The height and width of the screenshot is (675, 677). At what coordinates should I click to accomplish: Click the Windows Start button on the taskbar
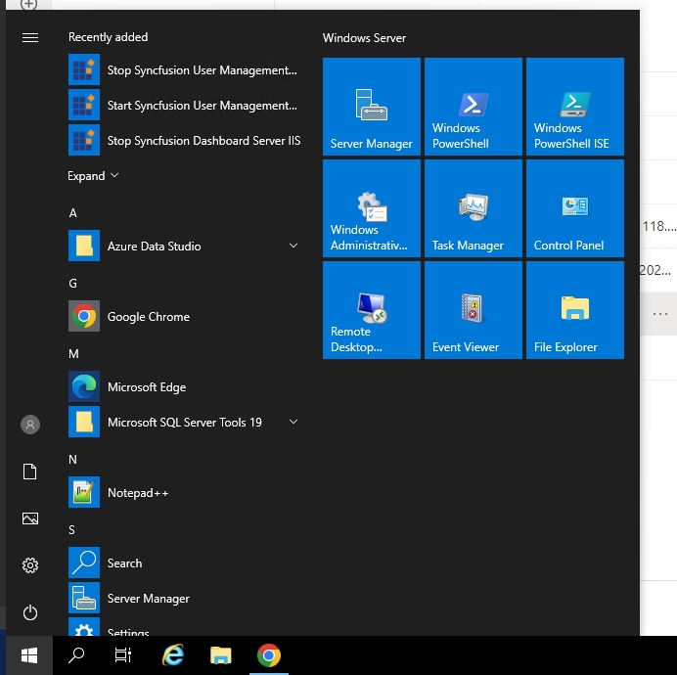(29, 655)
